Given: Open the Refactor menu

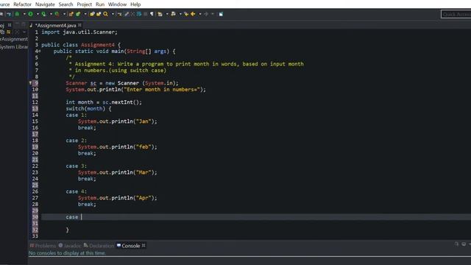Looking at the screenshot, I should point(22,4).
